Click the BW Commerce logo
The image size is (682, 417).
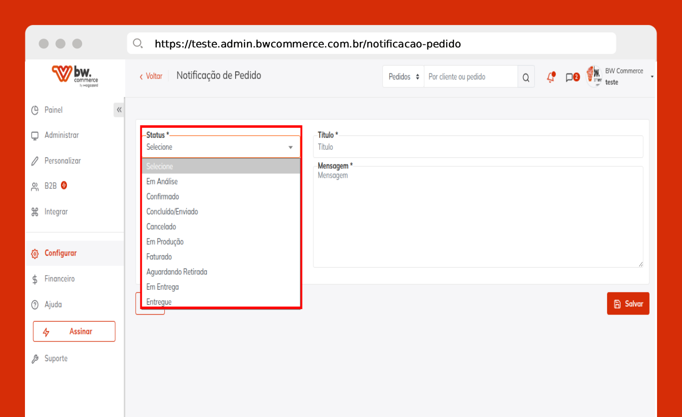pyautogui.click(x=75, y=76)
